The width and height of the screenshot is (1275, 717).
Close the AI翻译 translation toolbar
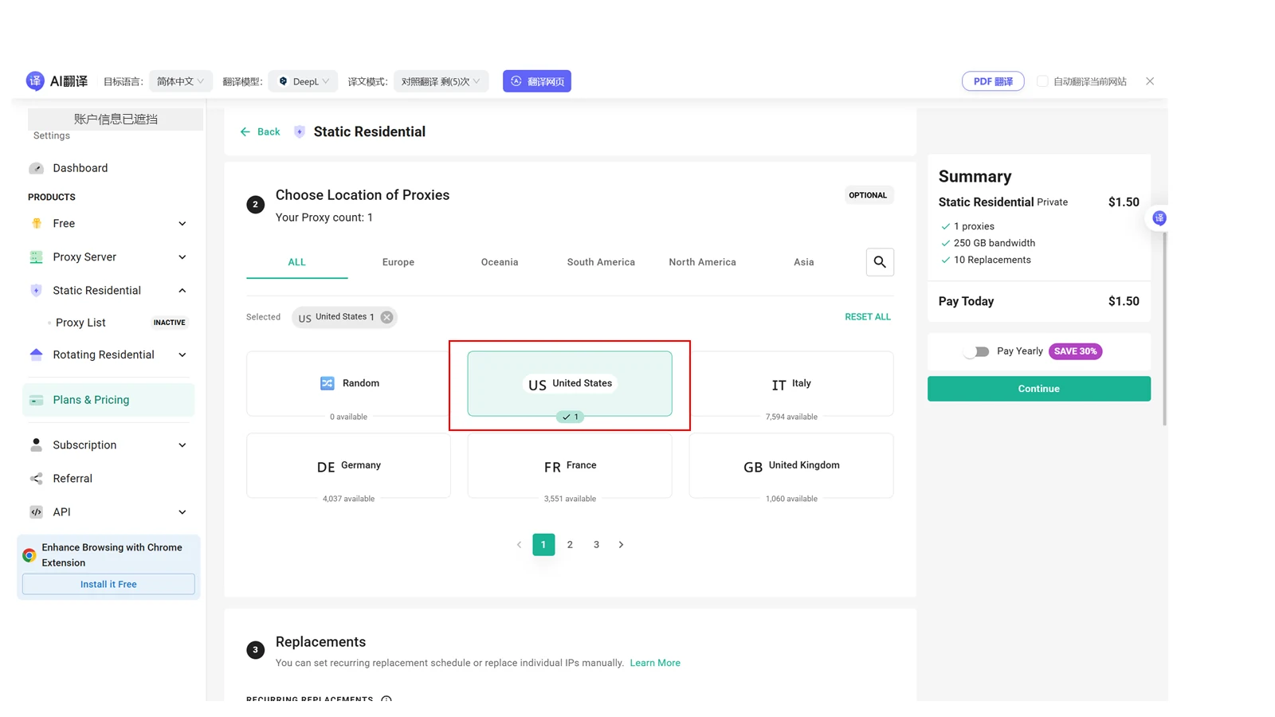click(x=1150, y=81)
